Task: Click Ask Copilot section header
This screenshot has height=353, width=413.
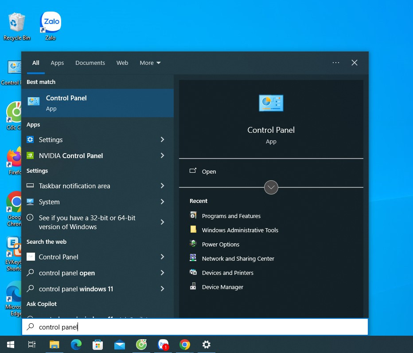Action: [42, 304]
